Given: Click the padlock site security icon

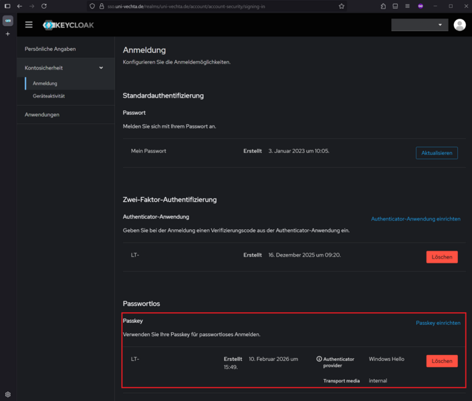Looking at the screenshot, I should tap(101, 6).
